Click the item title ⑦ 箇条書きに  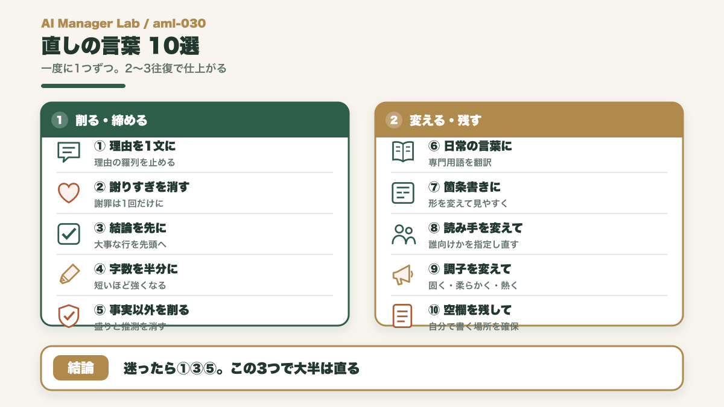tap(465, 187)
